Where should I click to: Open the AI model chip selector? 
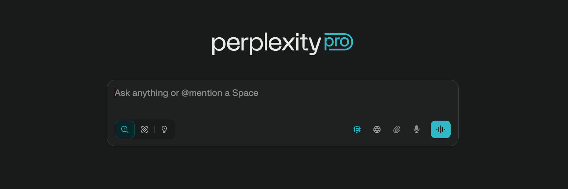357,129
